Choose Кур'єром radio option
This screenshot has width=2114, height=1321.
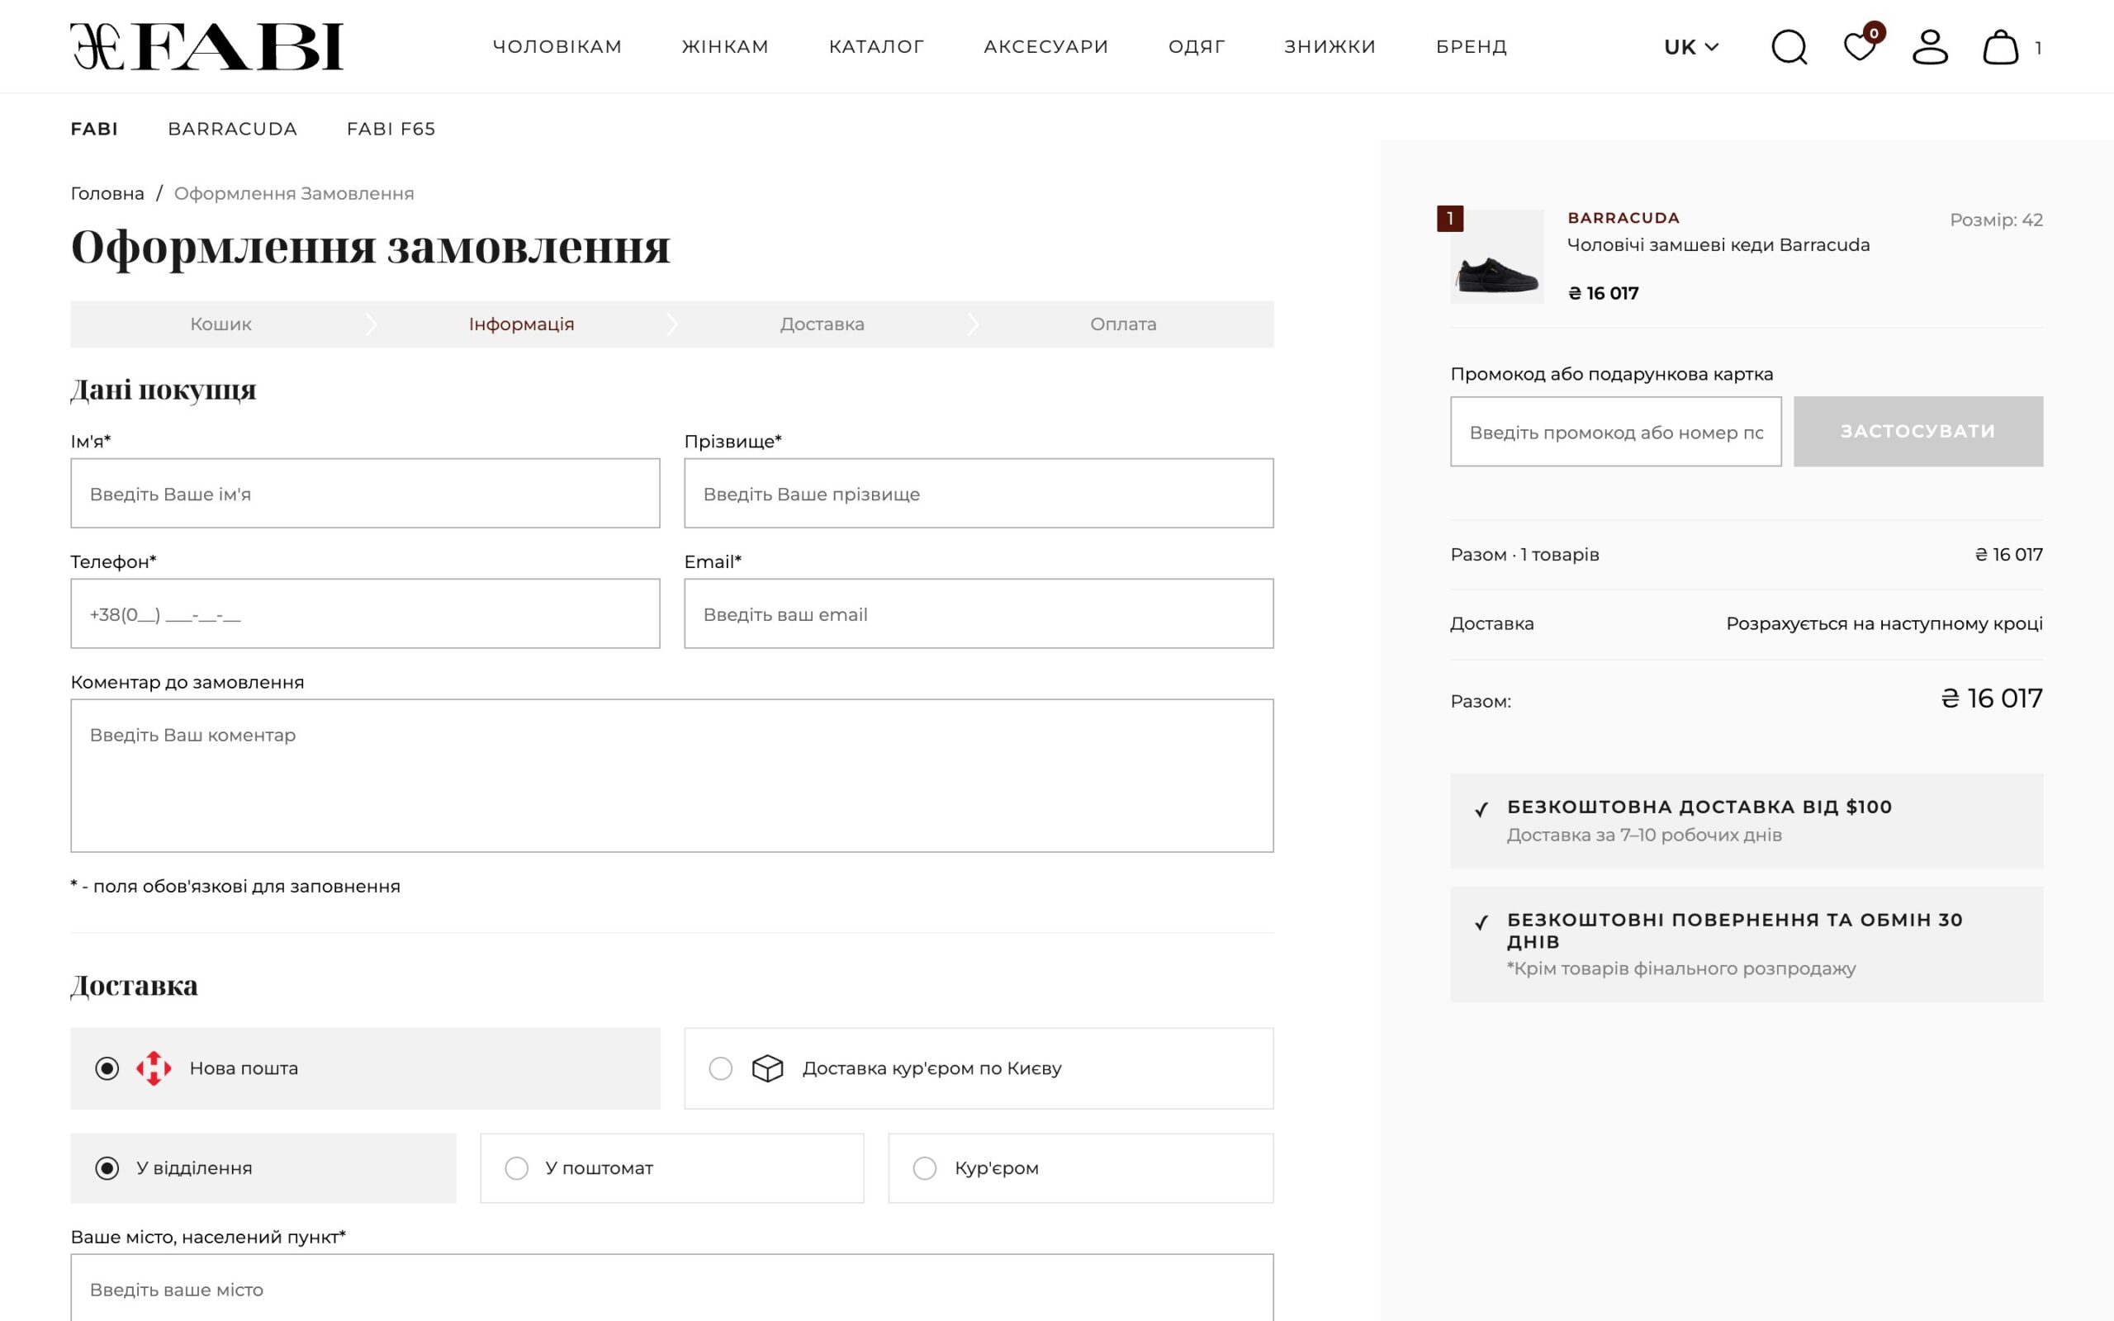924,1168
